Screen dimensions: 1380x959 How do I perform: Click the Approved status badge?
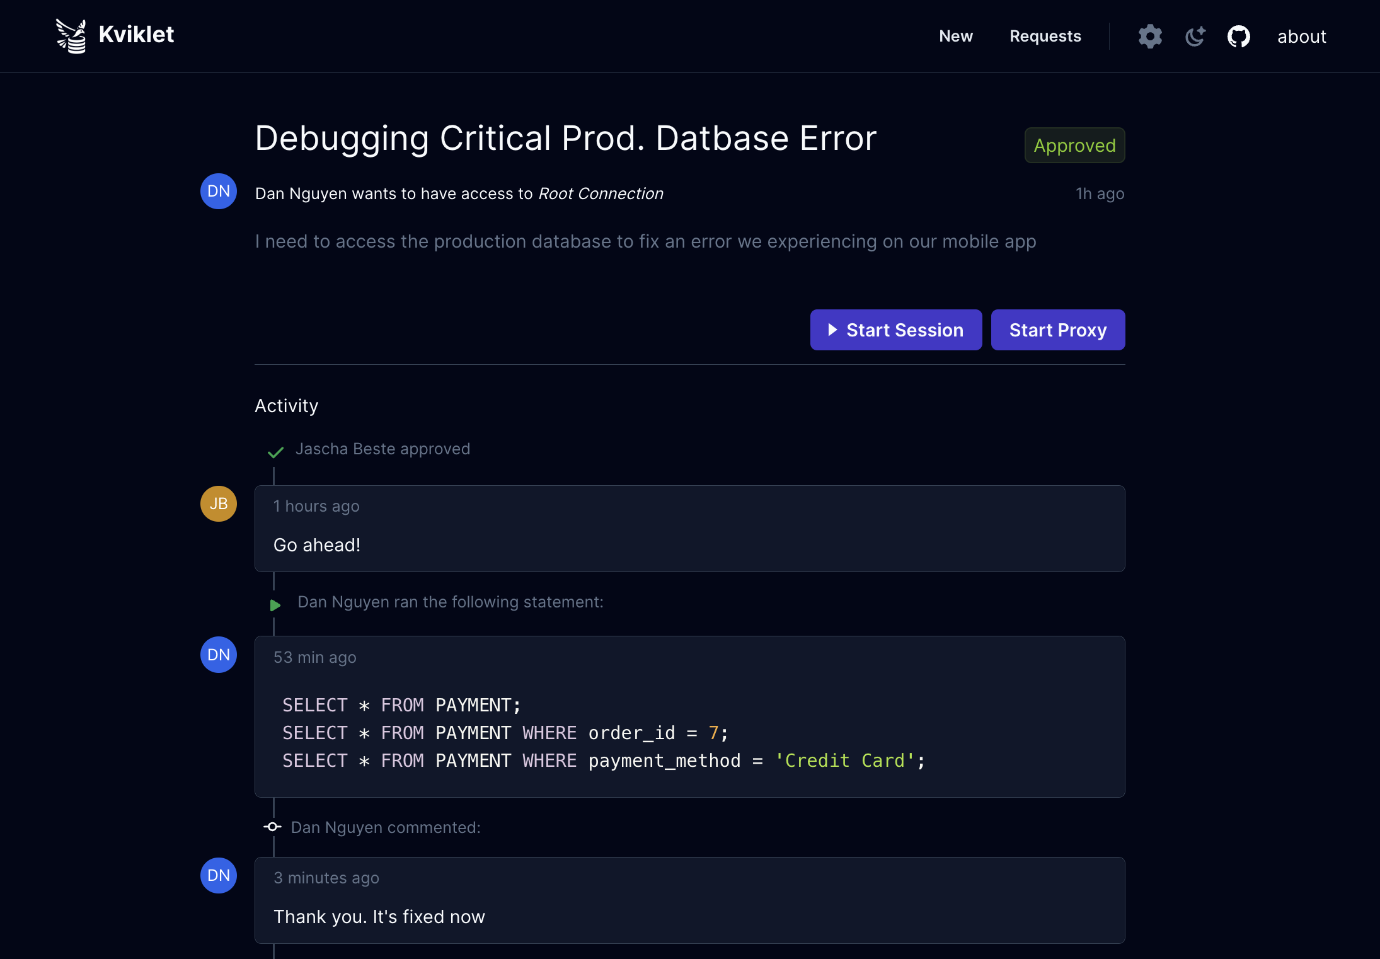point(1074,145)
